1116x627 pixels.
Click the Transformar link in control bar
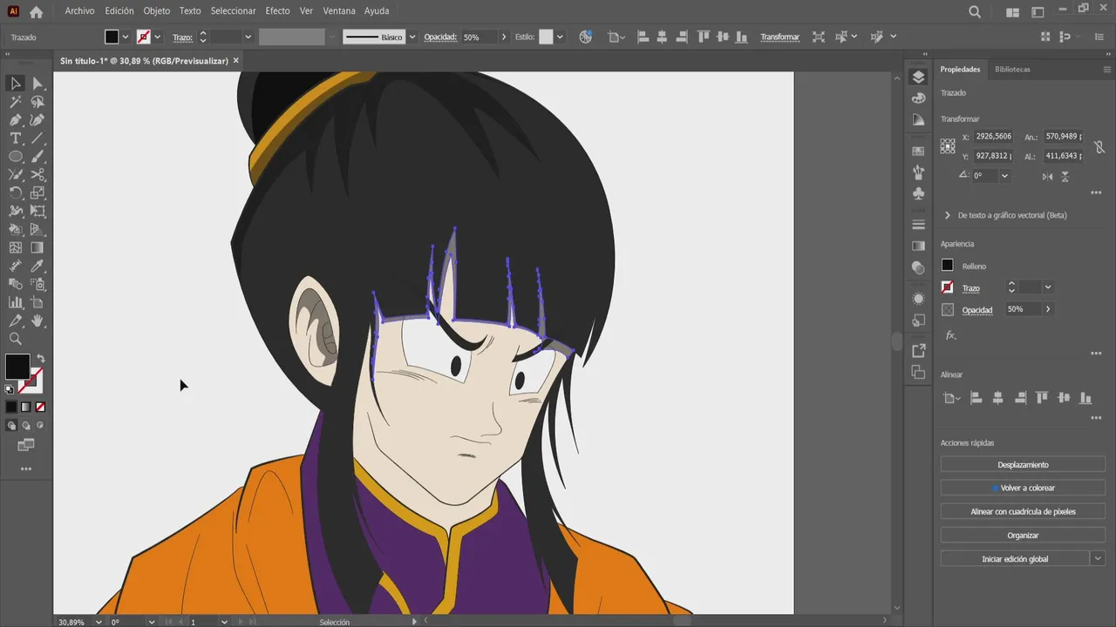coord(779,37)
